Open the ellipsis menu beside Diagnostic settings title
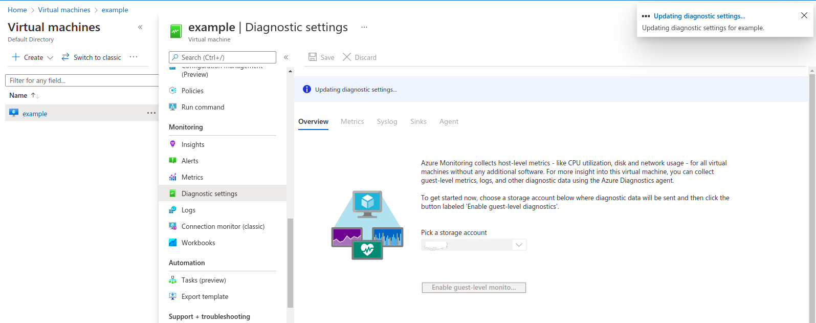 tap(364, 27)
